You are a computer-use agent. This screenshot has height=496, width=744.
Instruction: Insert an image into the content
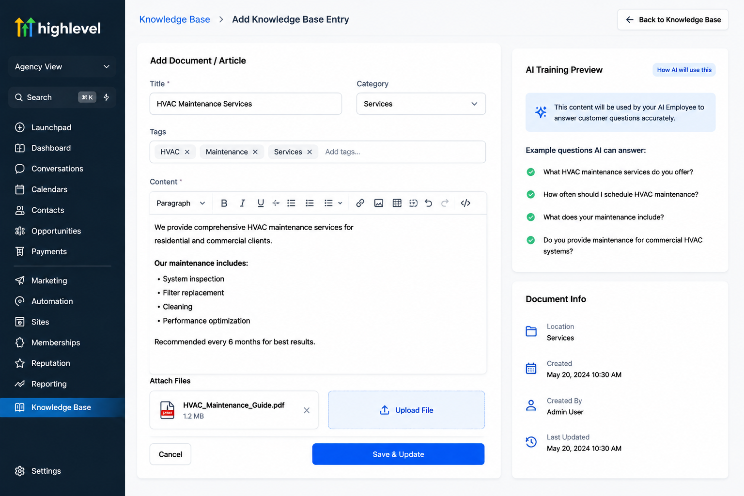(379, 203)
